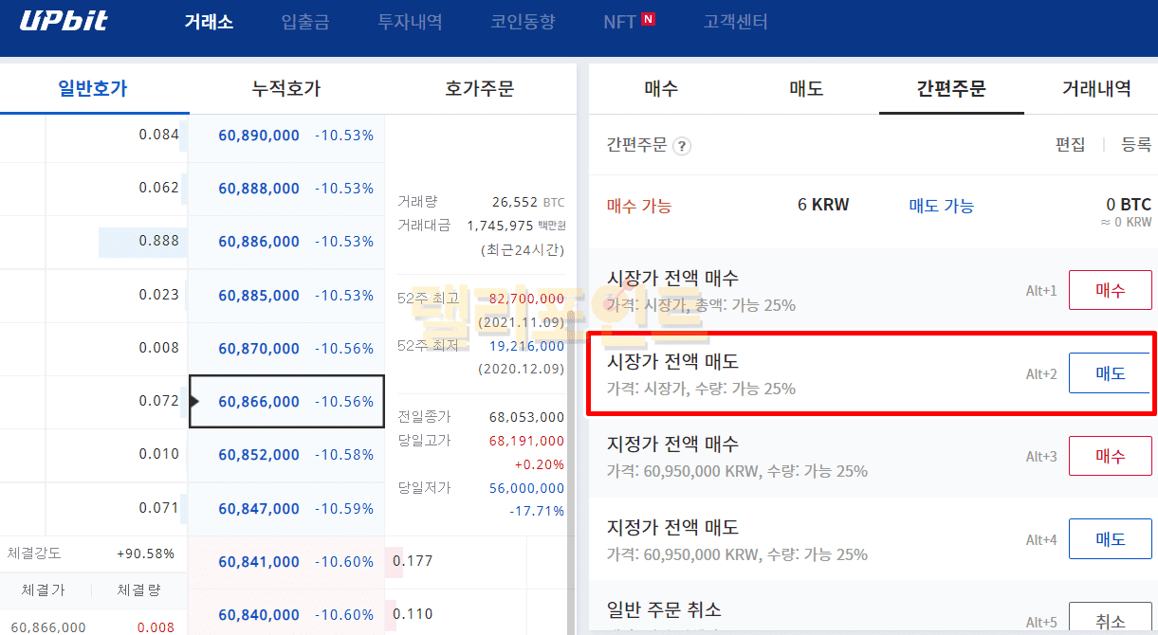Open 투자내역 page
This screenshot has width=1158, height=635.
[410, 22]
